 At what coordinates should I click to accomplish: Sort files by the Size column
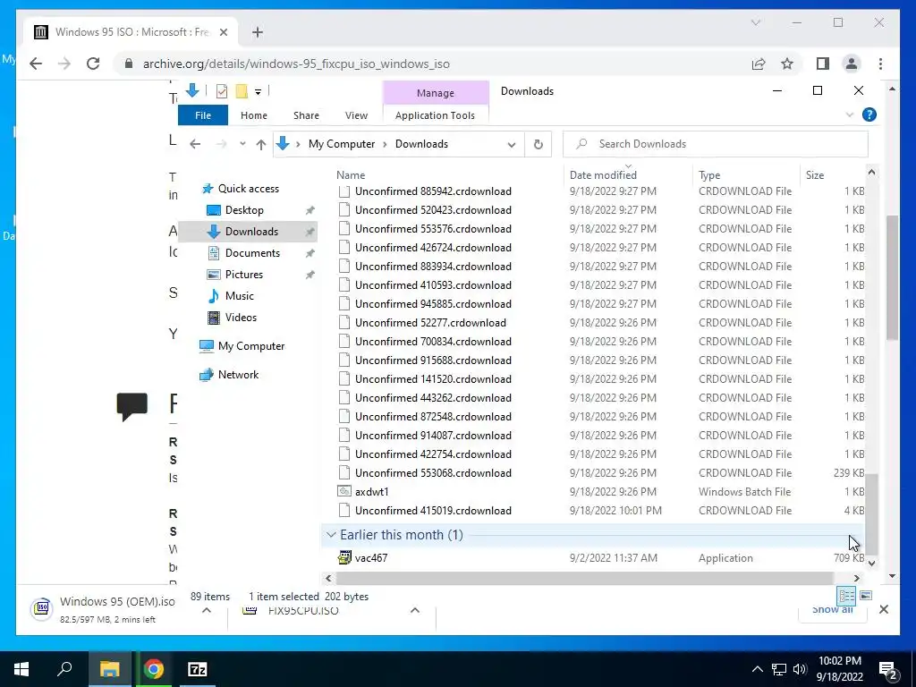point(814,174)
